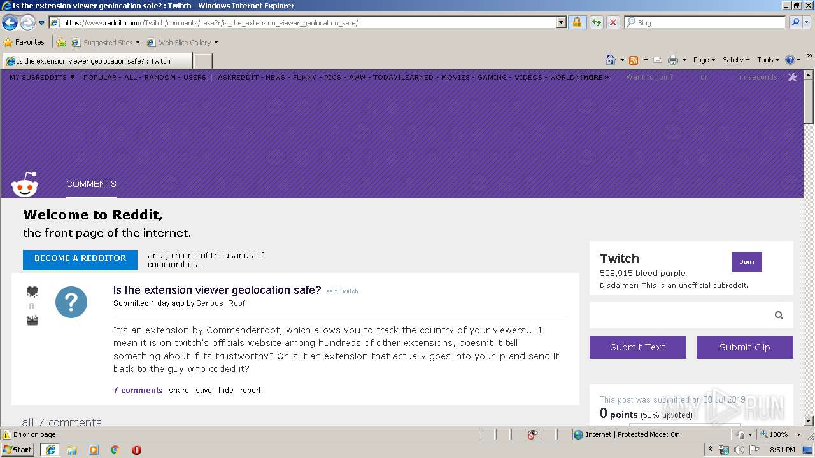This screenshot has width=815, height=458.
Task: Open Google Chrome taskbar icon
Action: [x=115, y=450]
